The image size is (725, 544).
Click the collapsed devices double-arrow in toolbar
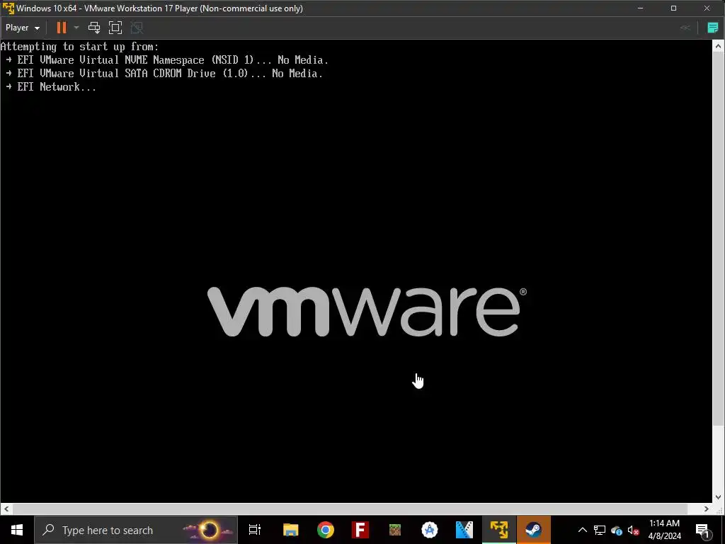tap(685, 28)
